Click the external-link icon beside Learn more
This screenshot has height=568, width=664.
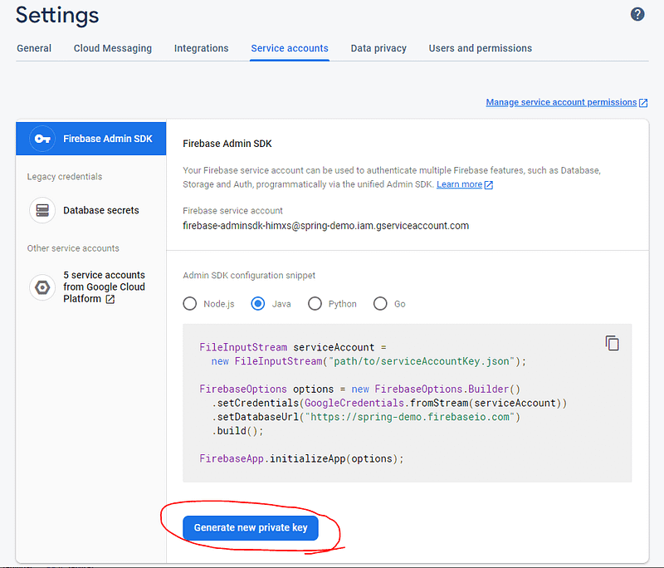[x=489, y=184]
